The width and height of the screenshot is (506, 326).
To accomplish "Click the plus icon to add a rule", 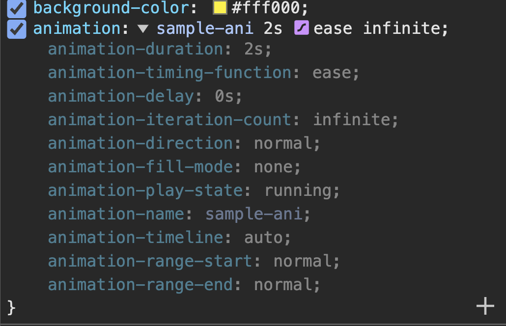I will click(x=485, y=306).
